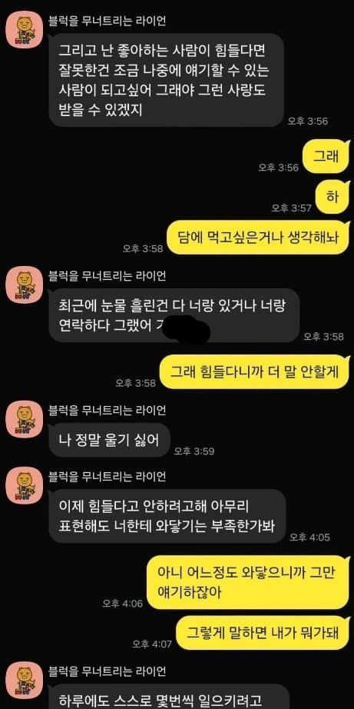Tap Ryan avatar beside 최근에 눈물 message

25,285
